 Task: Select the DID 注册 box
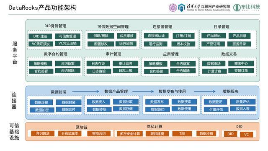[x=40, y=36]
